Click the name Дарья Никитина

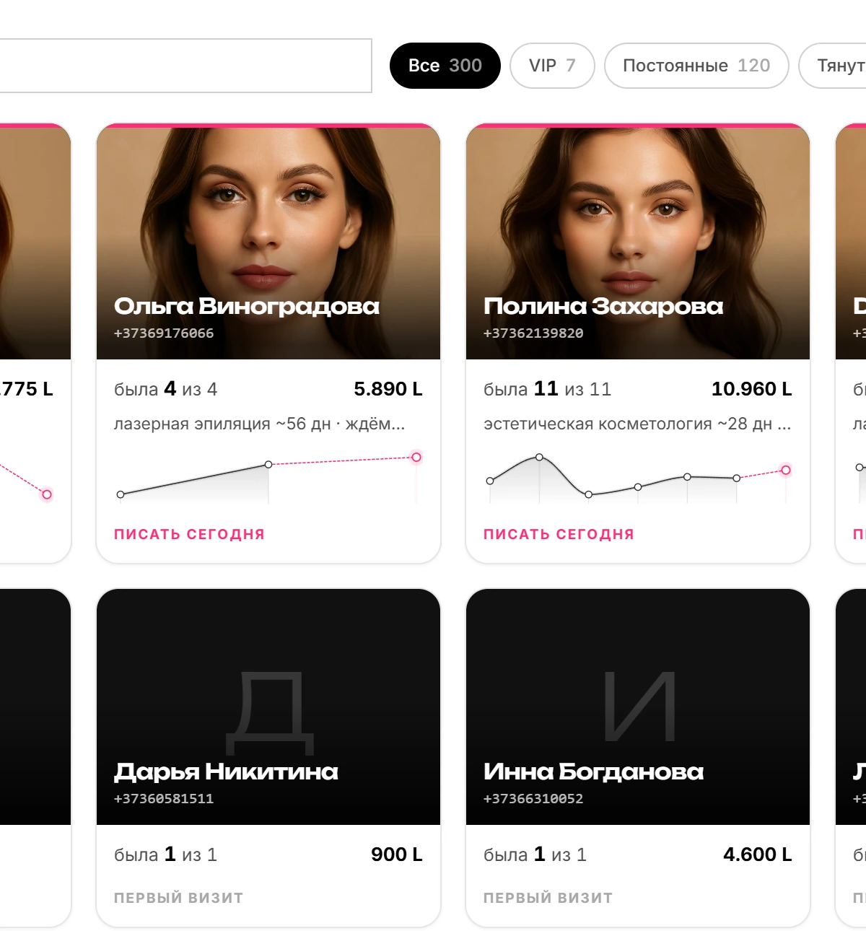(226, 772)
